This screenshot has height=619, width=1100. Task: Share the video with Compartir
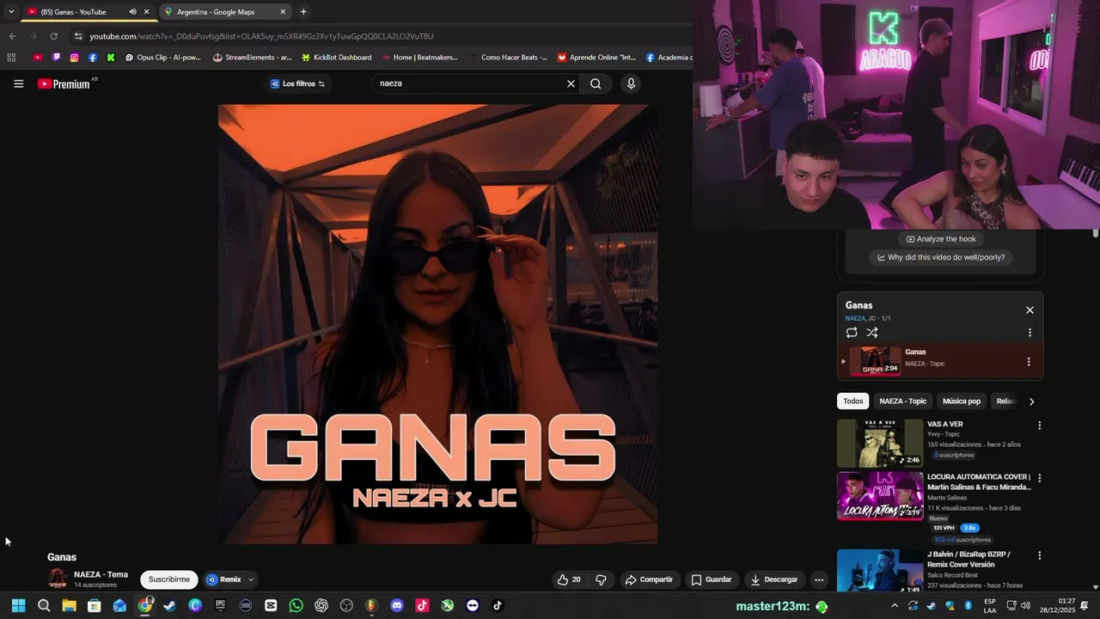[x=649, y=579]
